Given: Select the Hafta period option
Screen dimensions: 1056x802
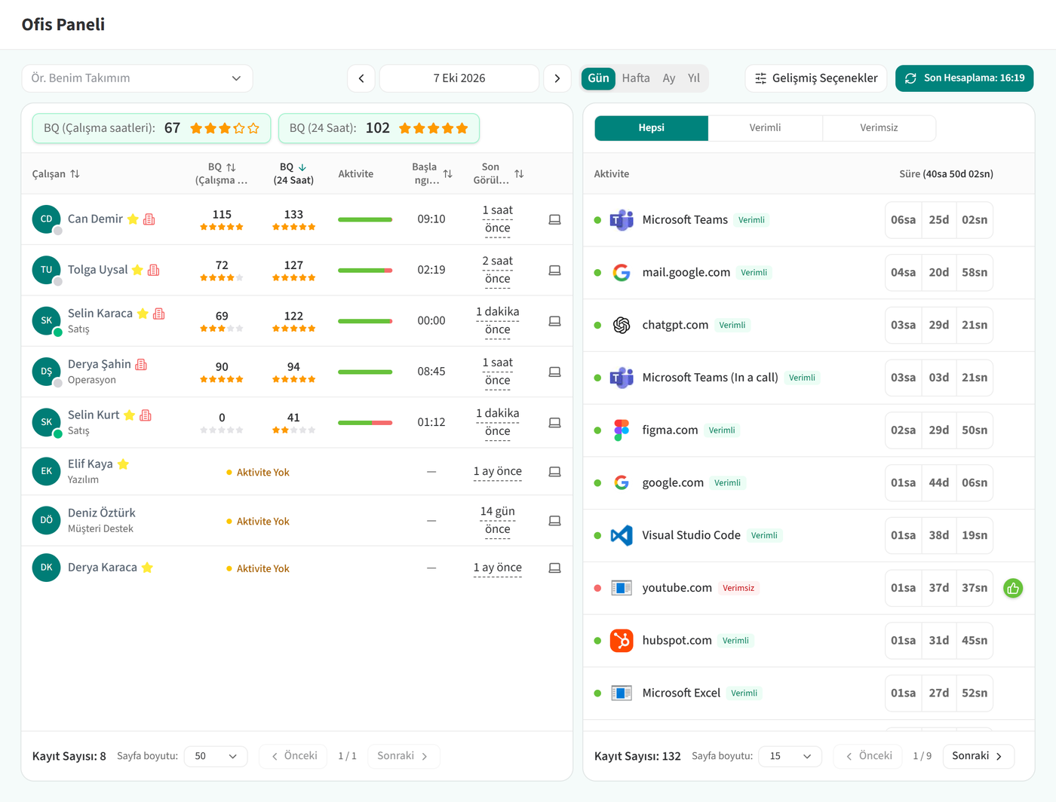Looking at the screenshot, I should (636, 78).
